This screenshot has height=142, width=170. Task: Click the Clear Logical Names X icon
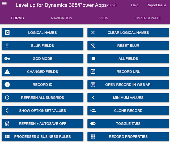pyautogui.click(x=93, y=33)
